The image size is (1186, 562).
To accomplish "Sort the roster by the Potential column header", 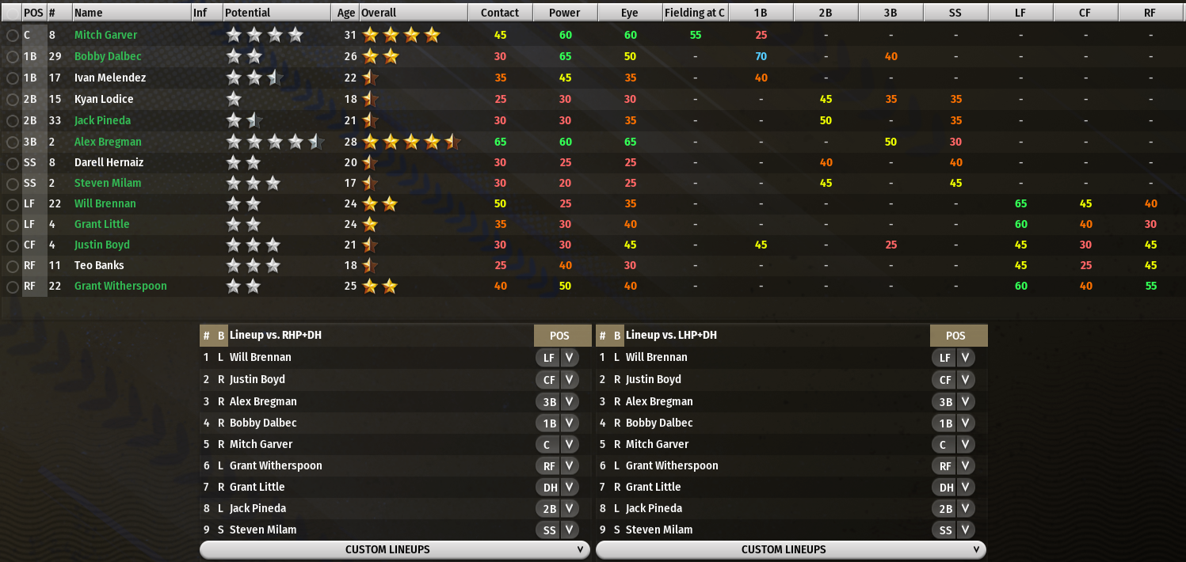I will [x=277, y=13].
